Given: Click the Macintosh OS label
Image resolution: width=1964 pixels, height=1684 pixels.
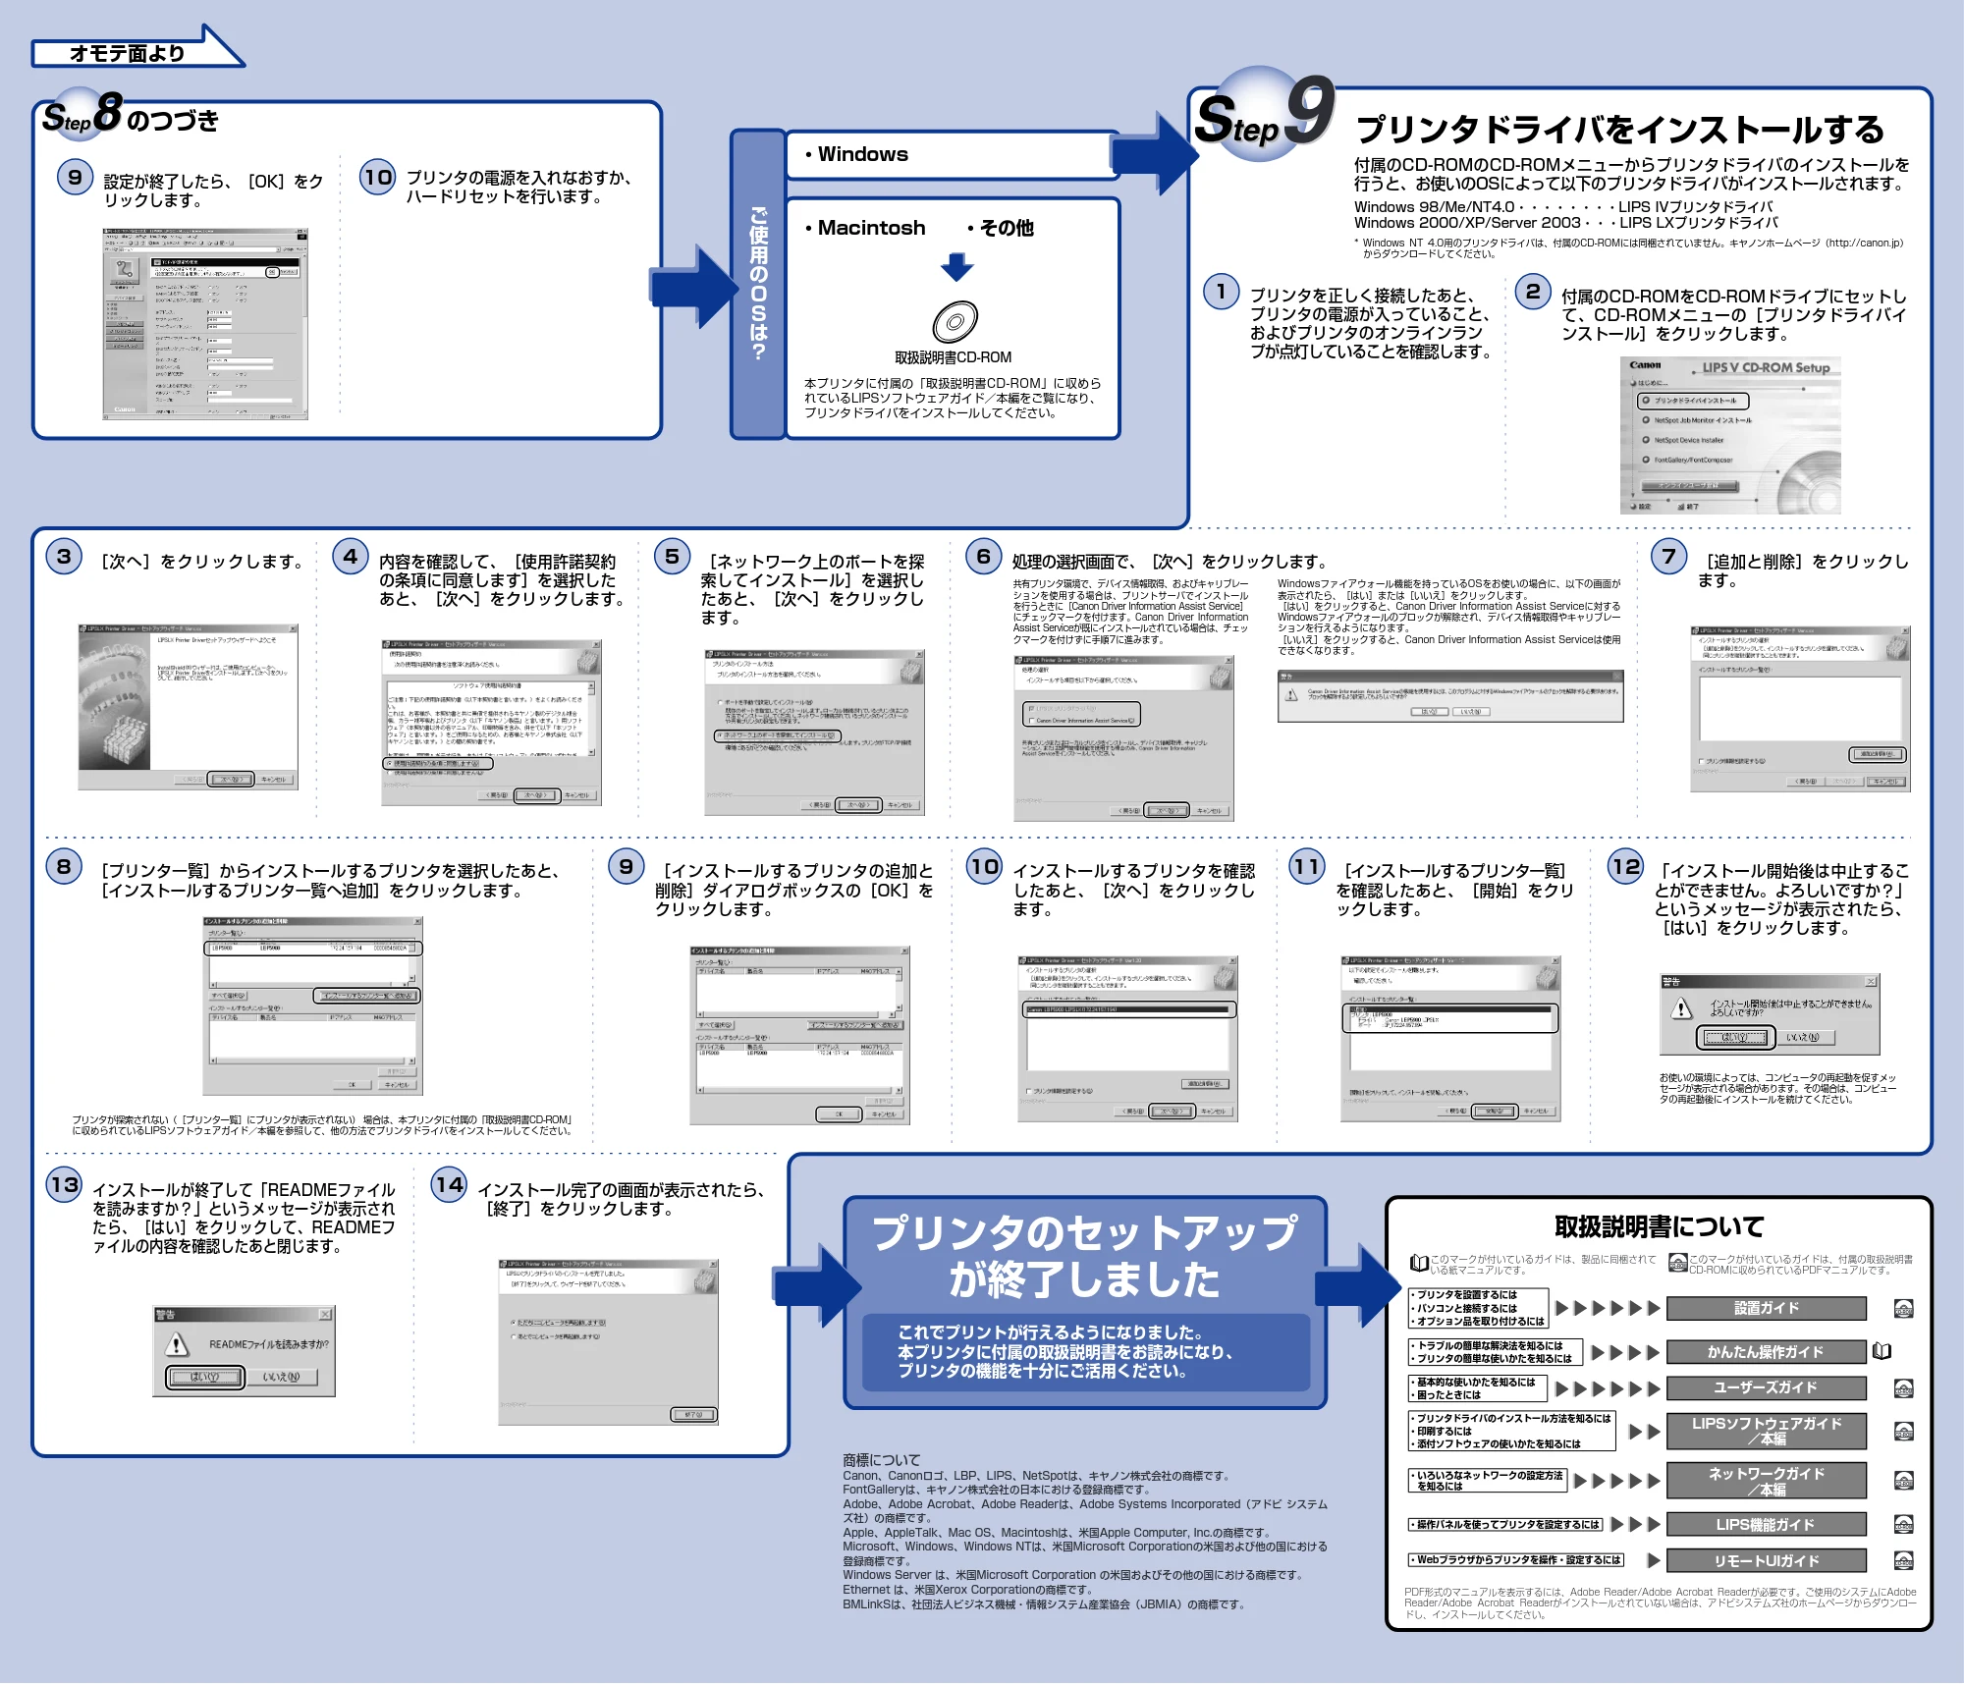Looking at the screenshot, I should [x=870, y=228].
